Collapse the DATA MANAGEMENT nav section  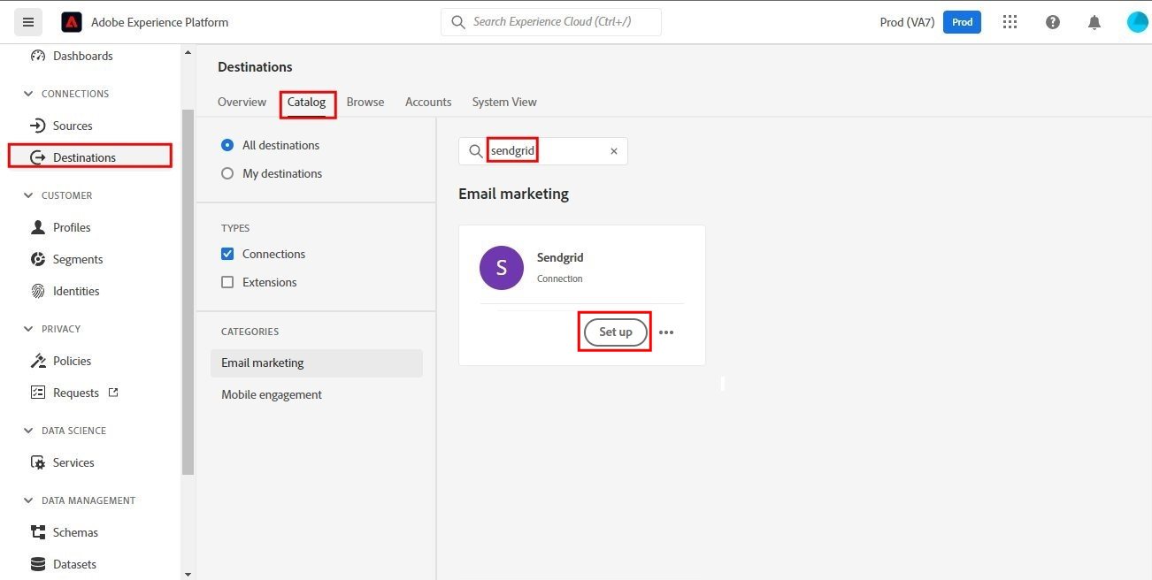click(28, 500)
